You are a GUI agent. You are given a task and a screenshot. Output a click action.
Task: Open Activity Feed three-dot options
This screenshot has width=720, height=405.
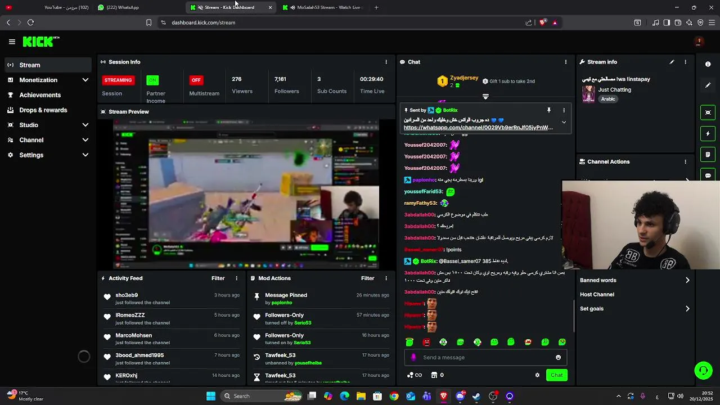point(236,278)
